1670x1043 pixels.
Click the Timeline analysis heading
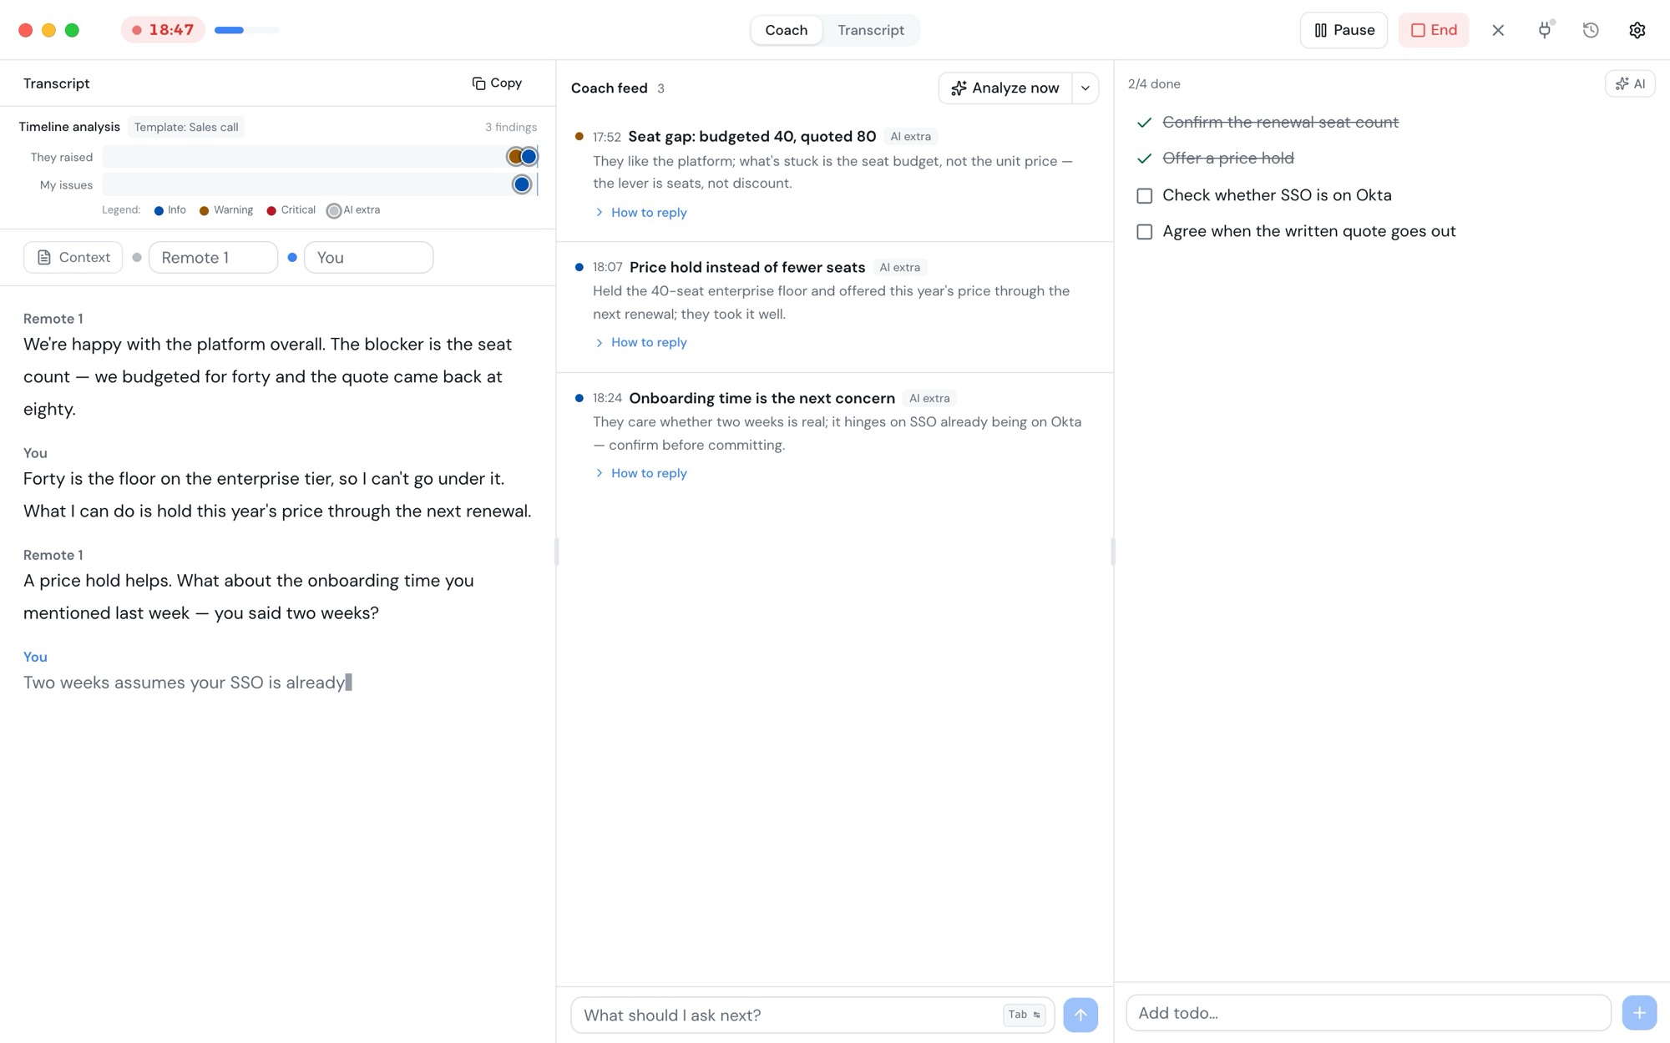(x=69, y=127)
